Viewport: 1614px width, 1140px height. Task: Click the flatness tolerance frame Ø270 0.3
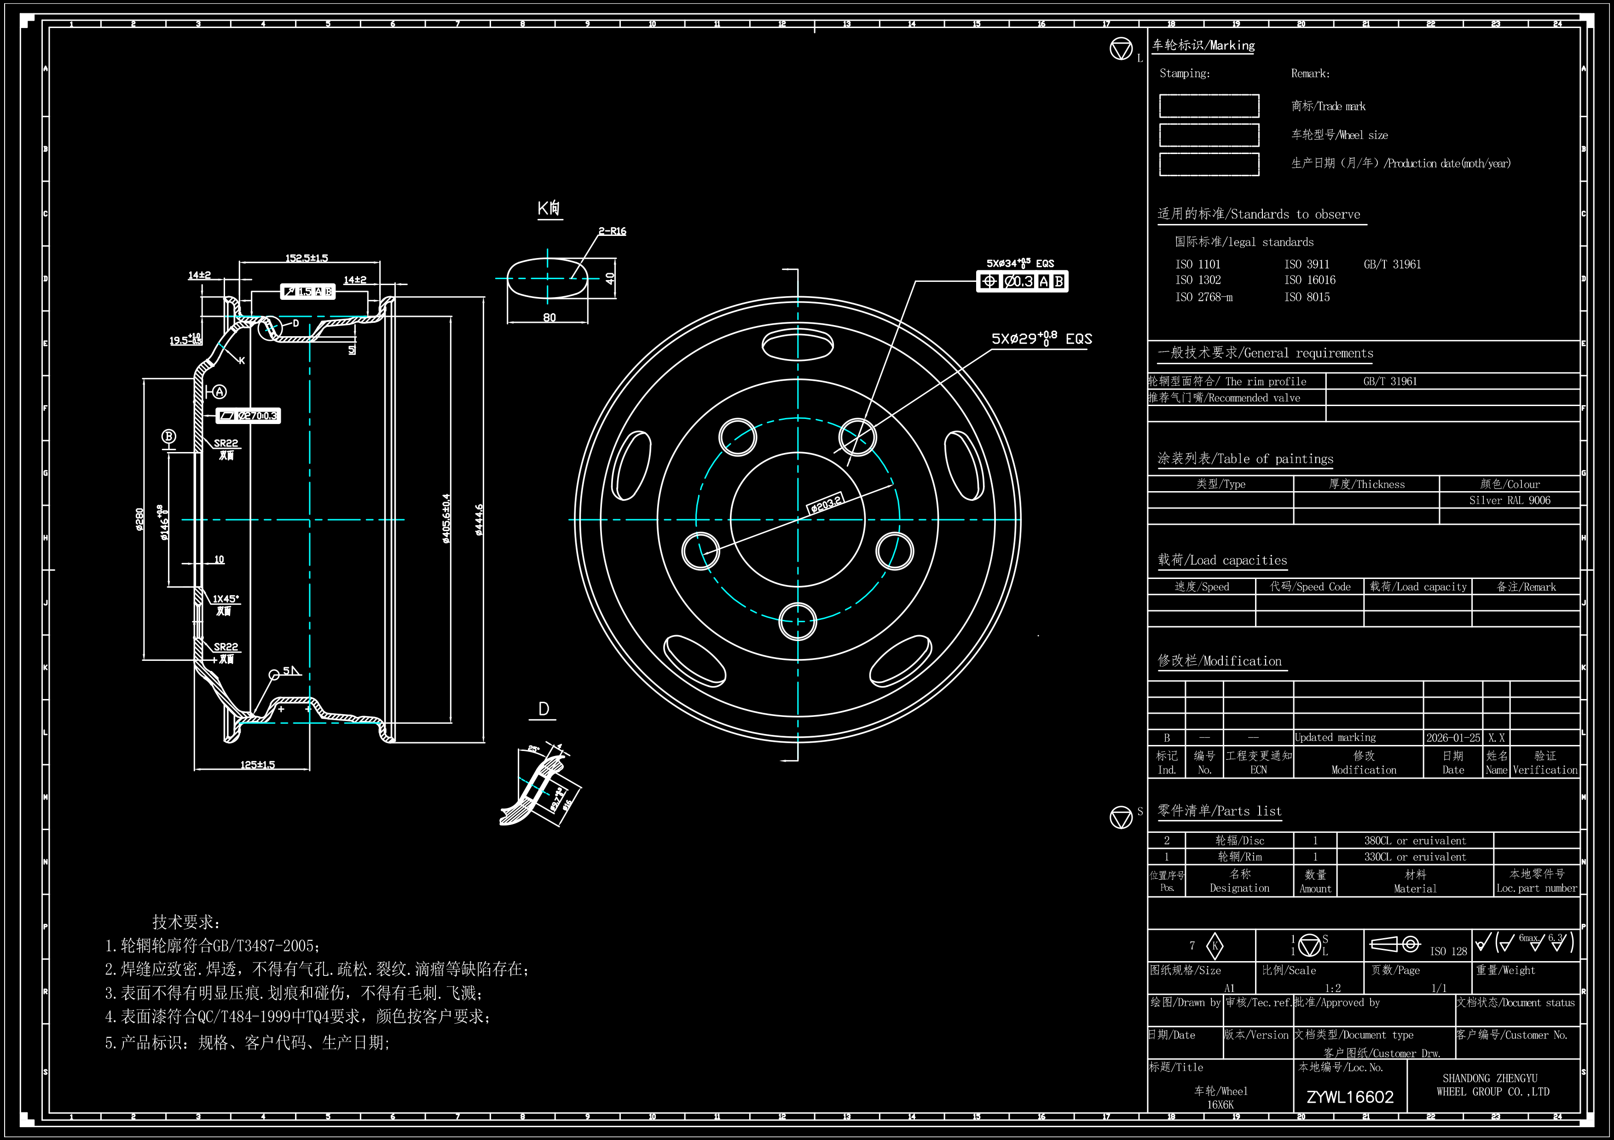click(x=248, y=416)
